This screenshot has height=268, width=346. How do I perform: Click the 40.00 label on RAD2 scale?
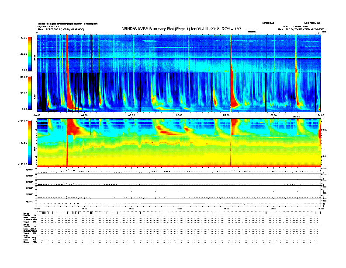click(x=24, y=38)
